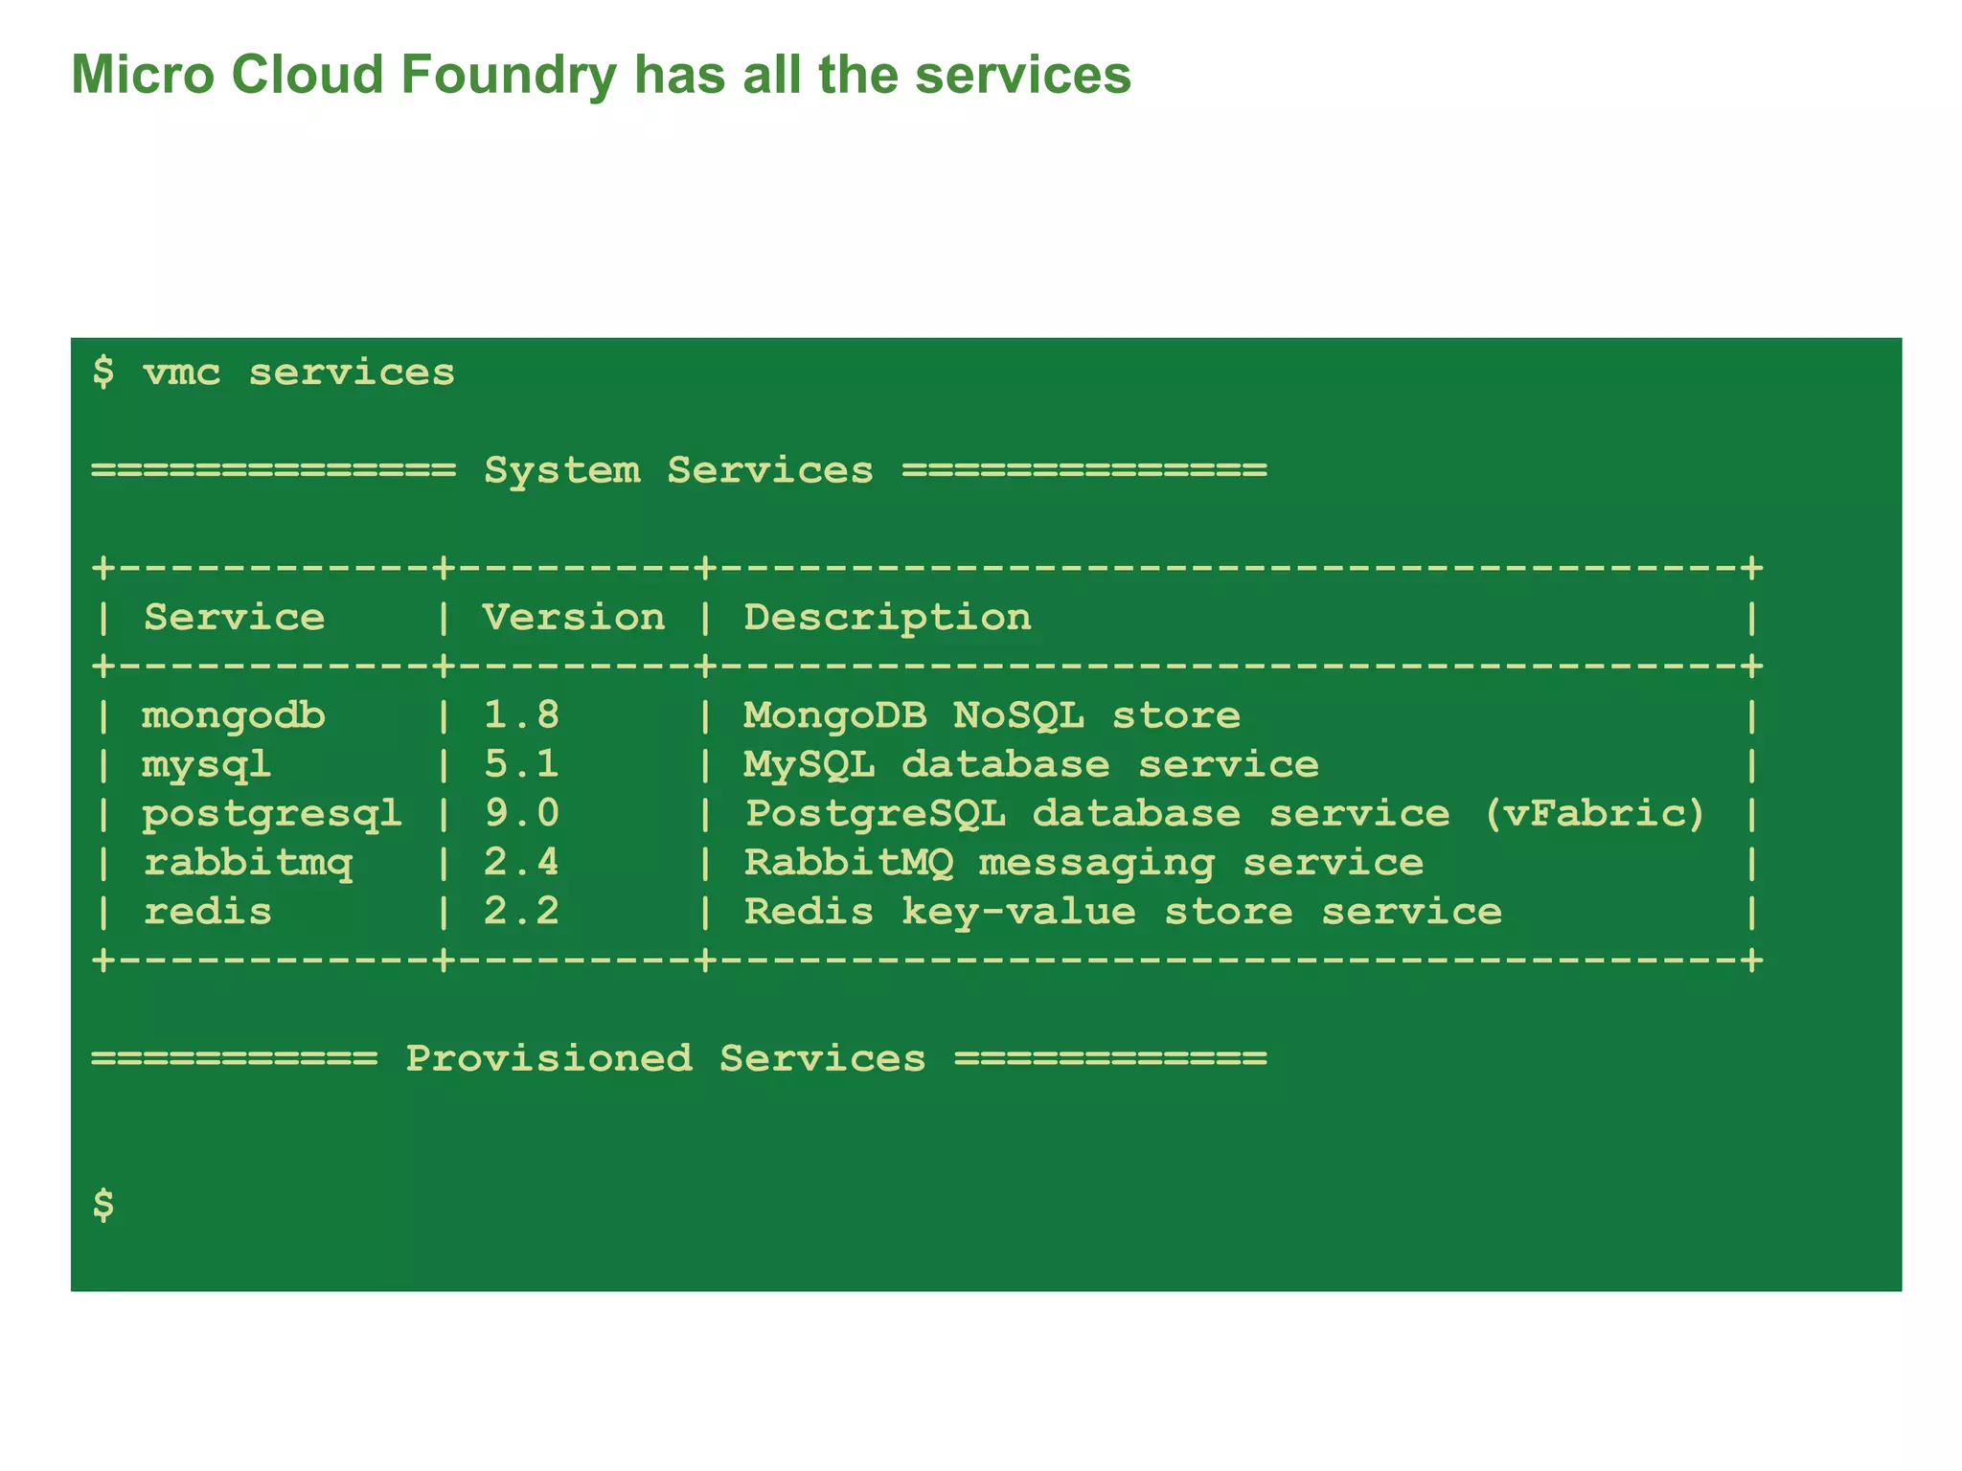Select the 'mongodb' service name
Screen dimensions: 1962x1471
point(234,716)
